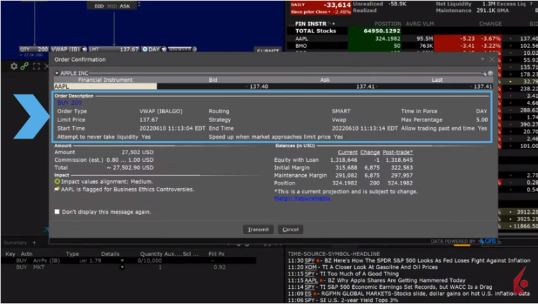Open SPY news link at 11:30
This screenshot has height=304, width=538.
[310, 260]
